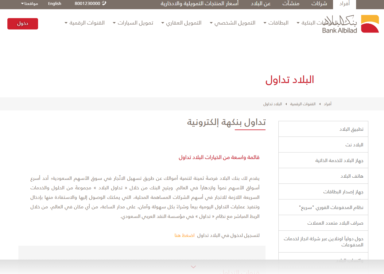Click the تداول بنكهة إلكترونية heading

pyautogui.click(x=226, y=122)
